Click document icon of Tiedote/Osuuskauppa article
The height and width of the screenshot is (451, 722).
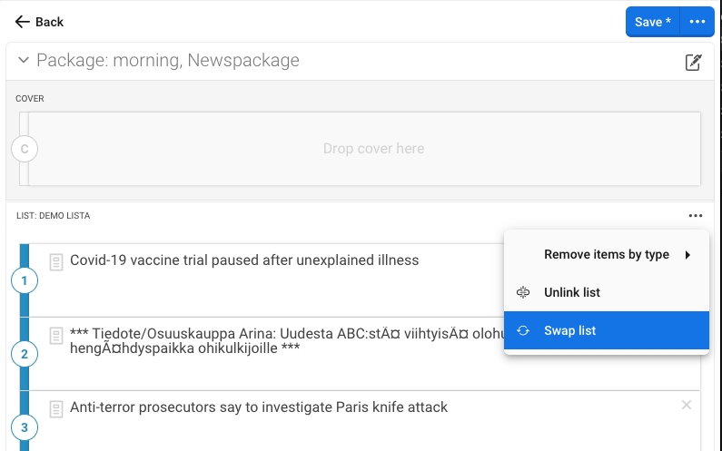pos(56,335)
